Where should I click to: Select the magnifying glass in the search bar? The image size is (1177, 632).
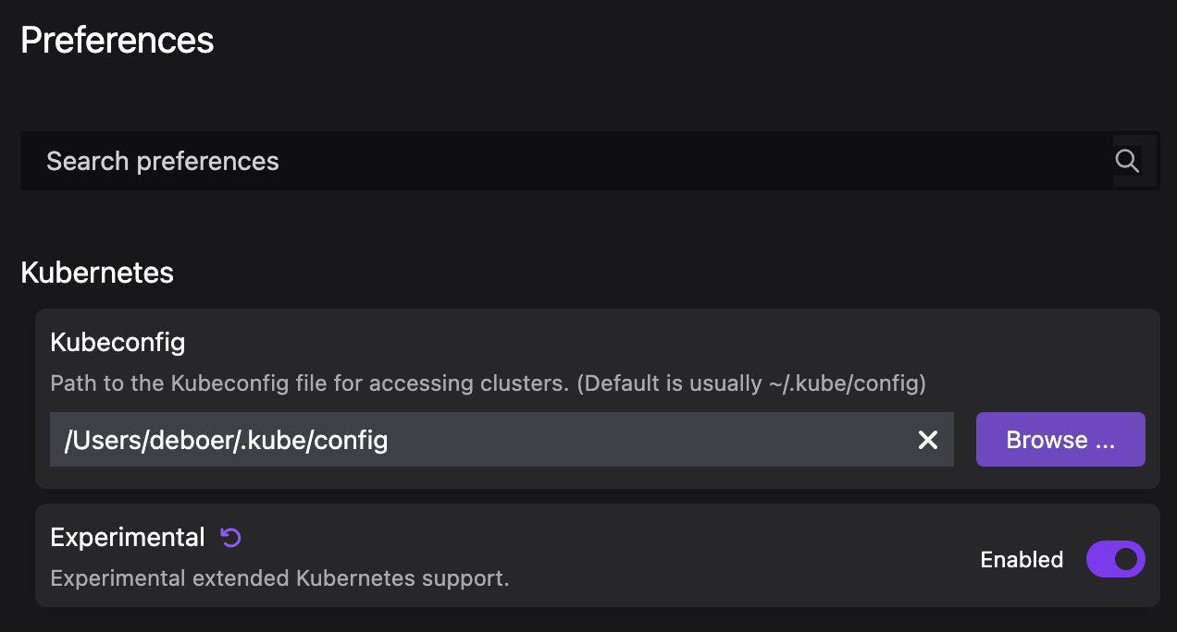click(x=1127, y=161)
